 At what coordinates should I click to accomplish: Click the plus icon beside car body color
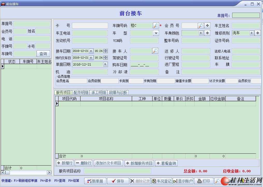coord(207,33)
